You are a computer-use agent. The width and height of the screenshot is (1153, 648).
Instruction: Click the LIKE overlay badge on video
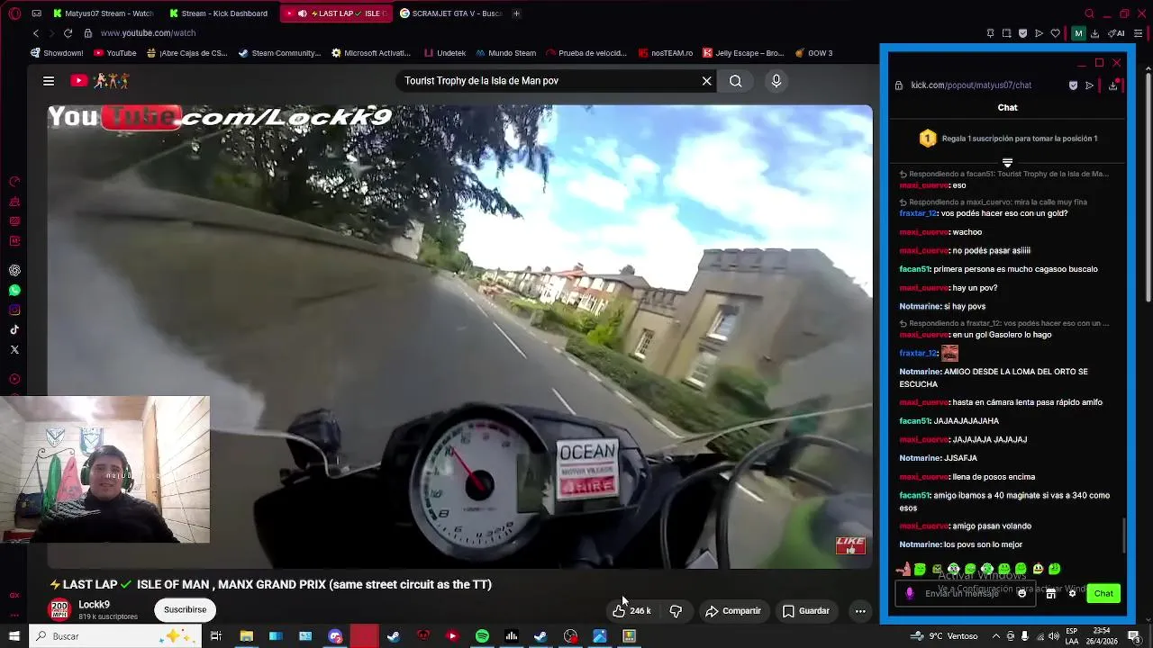850,545
